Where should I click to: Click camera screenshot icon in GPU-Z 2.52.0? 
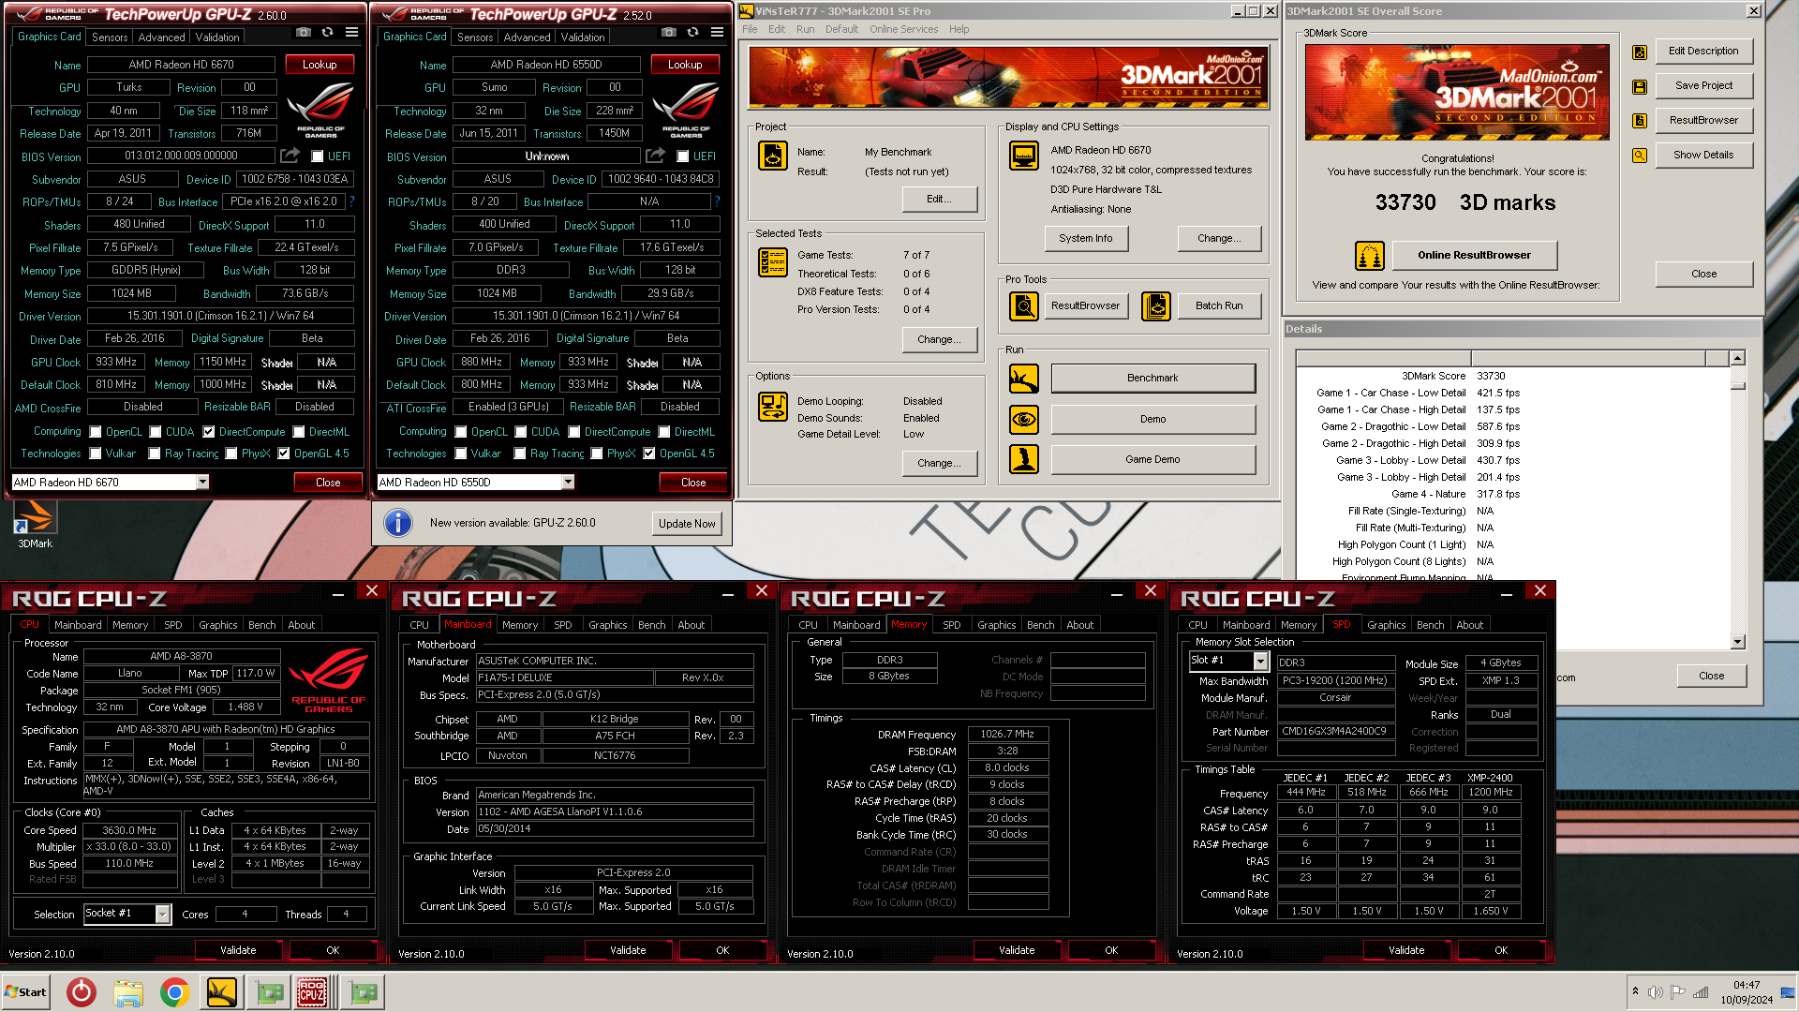(668, 32)
